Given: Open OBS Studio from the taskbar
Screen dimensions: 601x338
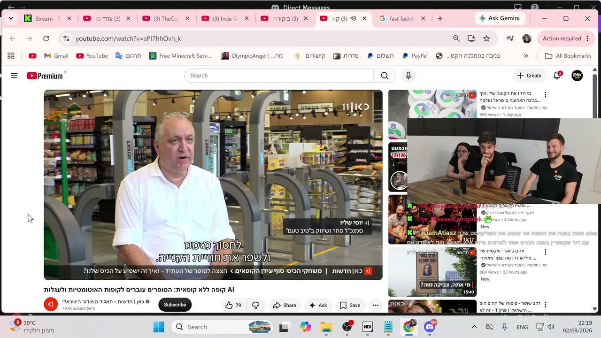Looking at the screenshot, I should coord(347,327).
